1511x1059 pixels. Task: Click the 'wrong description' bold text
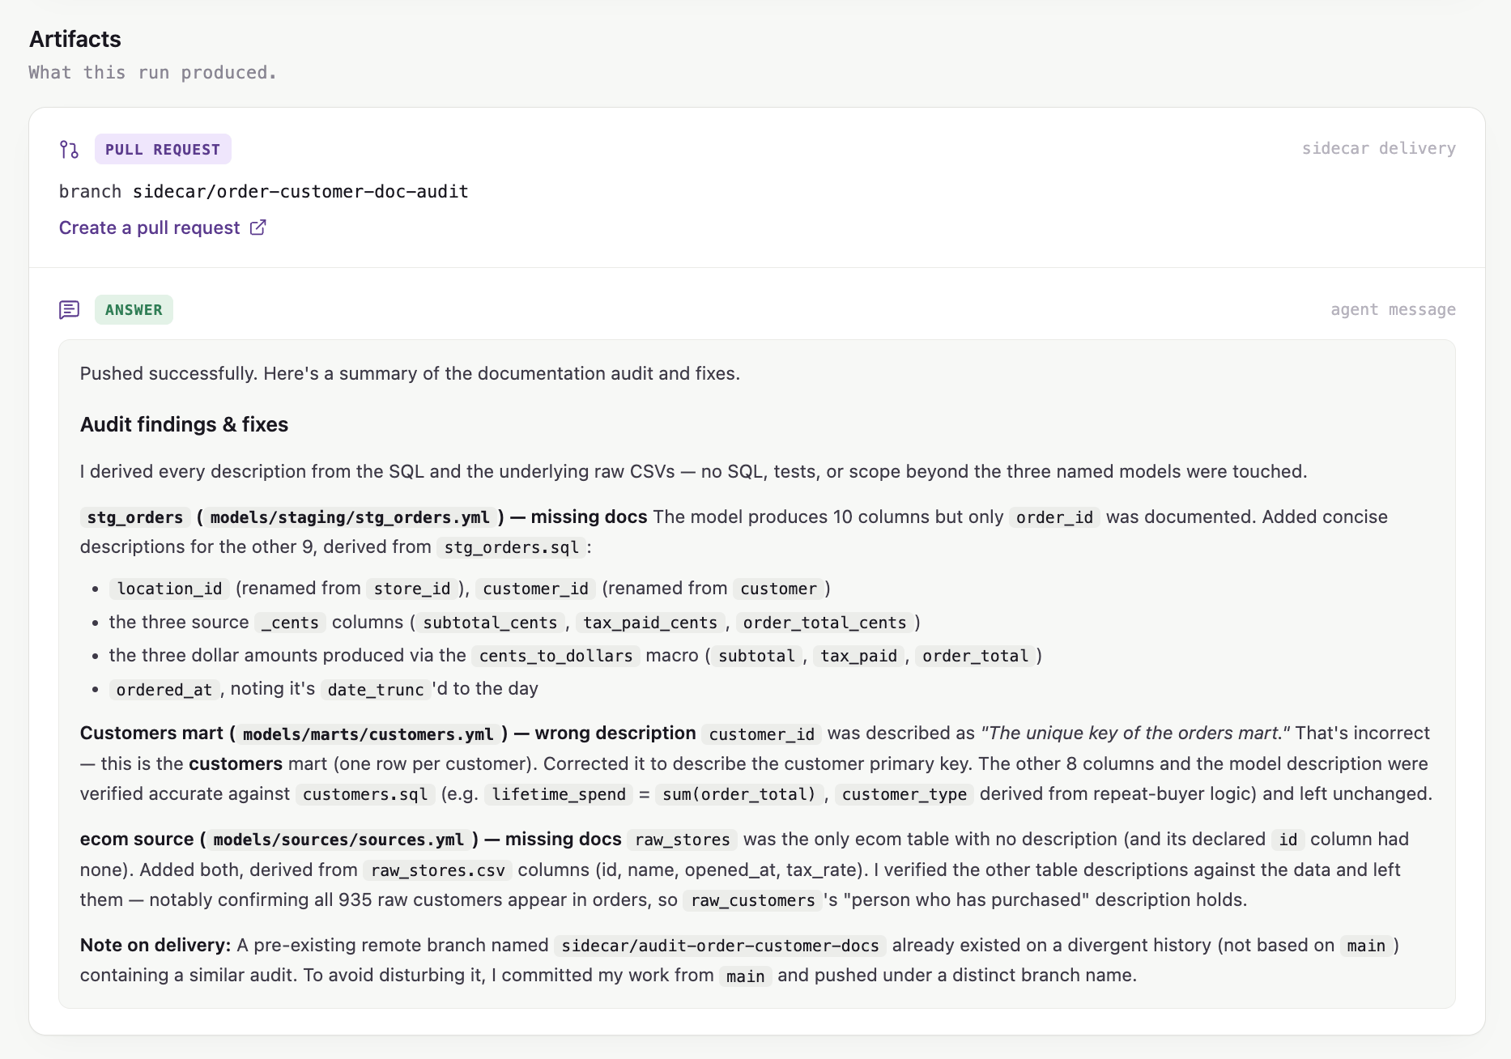pos(615,733)
